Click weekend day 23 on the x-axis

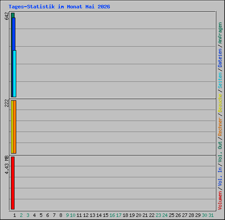tap(158, 215)
